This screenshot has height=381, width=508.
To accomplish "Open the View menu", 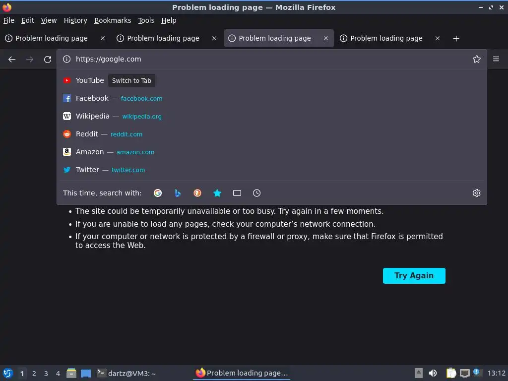I will (49, 20).
